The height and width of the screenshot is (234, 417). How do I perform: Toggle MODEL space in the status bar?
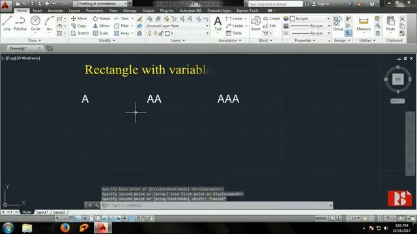321,218
